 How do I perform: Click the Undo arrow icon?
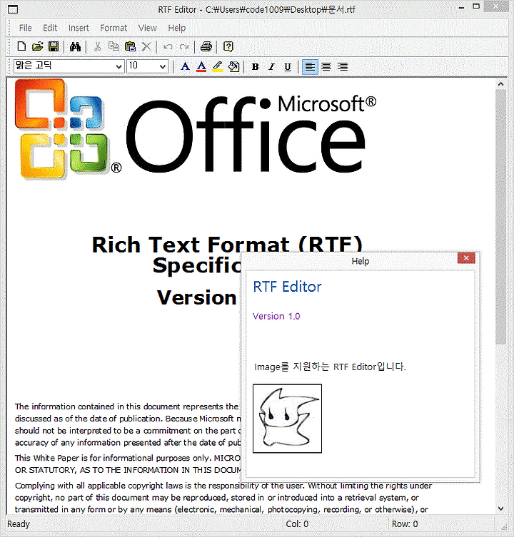pyautogui.click(x=168, y=46)
